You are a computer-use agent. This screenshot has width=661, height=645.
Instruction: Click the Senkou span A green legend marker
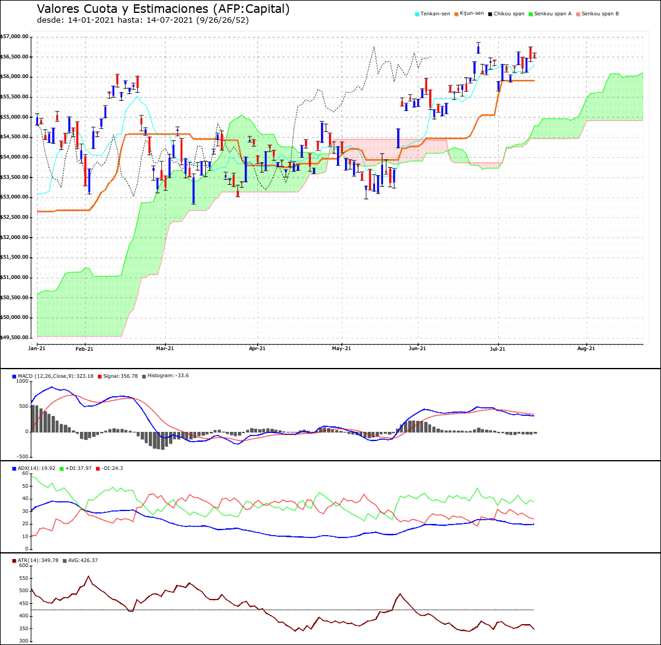(531, 14)
